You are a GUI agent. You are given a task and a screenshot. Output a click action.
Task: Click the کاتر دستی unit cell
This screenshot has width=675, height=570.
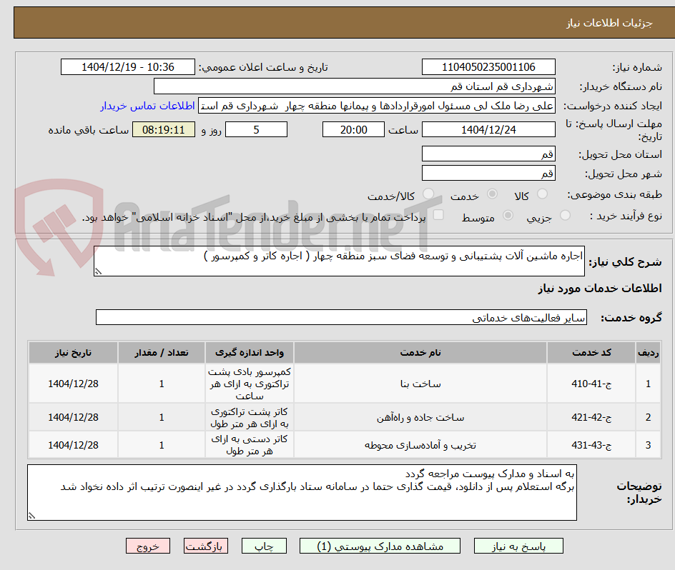click(x=250, y=445)
